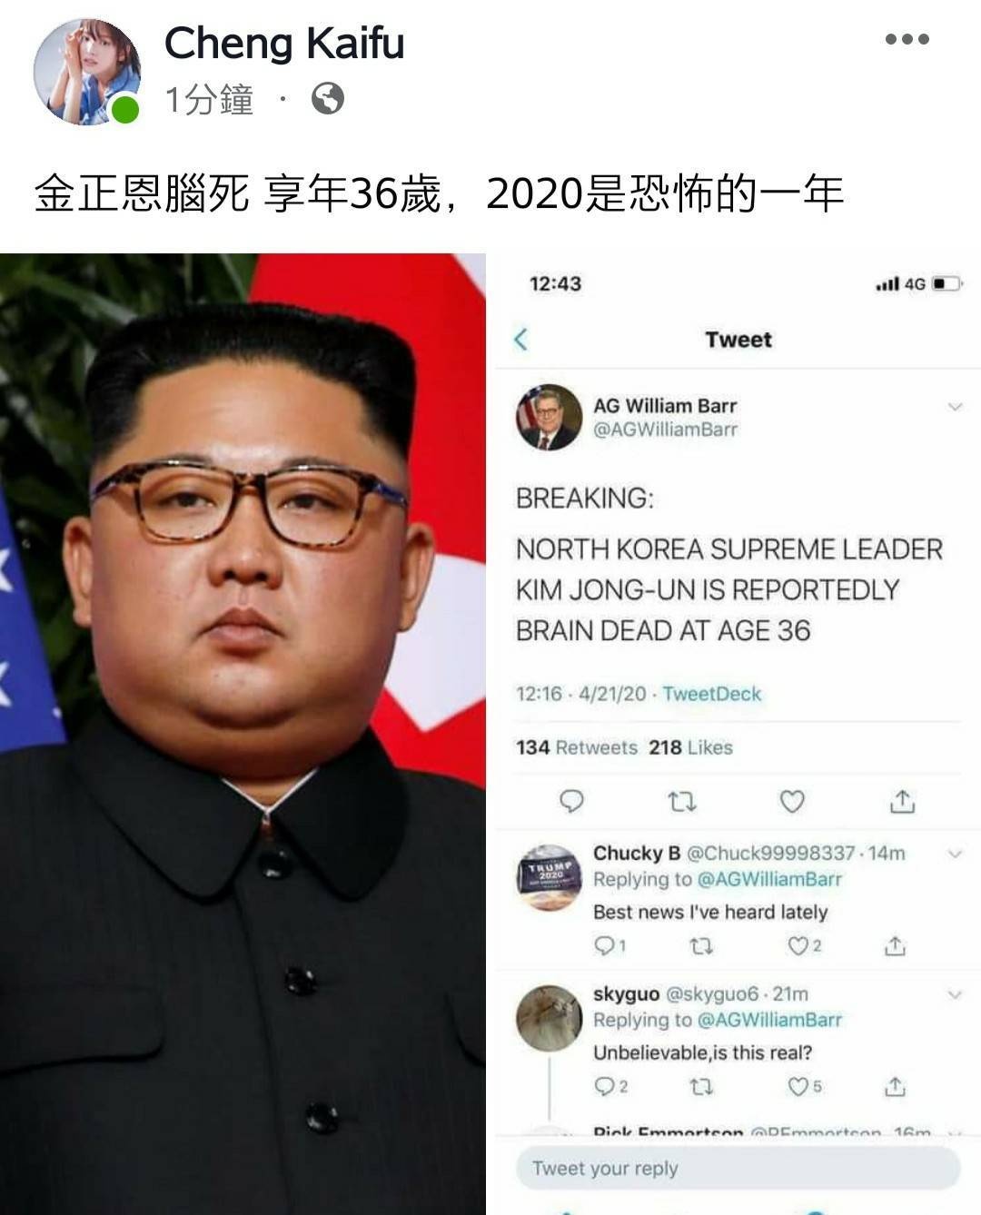Open the 134 Retweets list

pos(577,747)
